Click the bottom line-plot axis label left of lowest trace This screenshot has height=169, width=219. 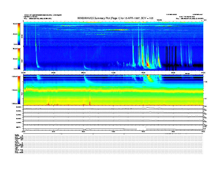18,127
